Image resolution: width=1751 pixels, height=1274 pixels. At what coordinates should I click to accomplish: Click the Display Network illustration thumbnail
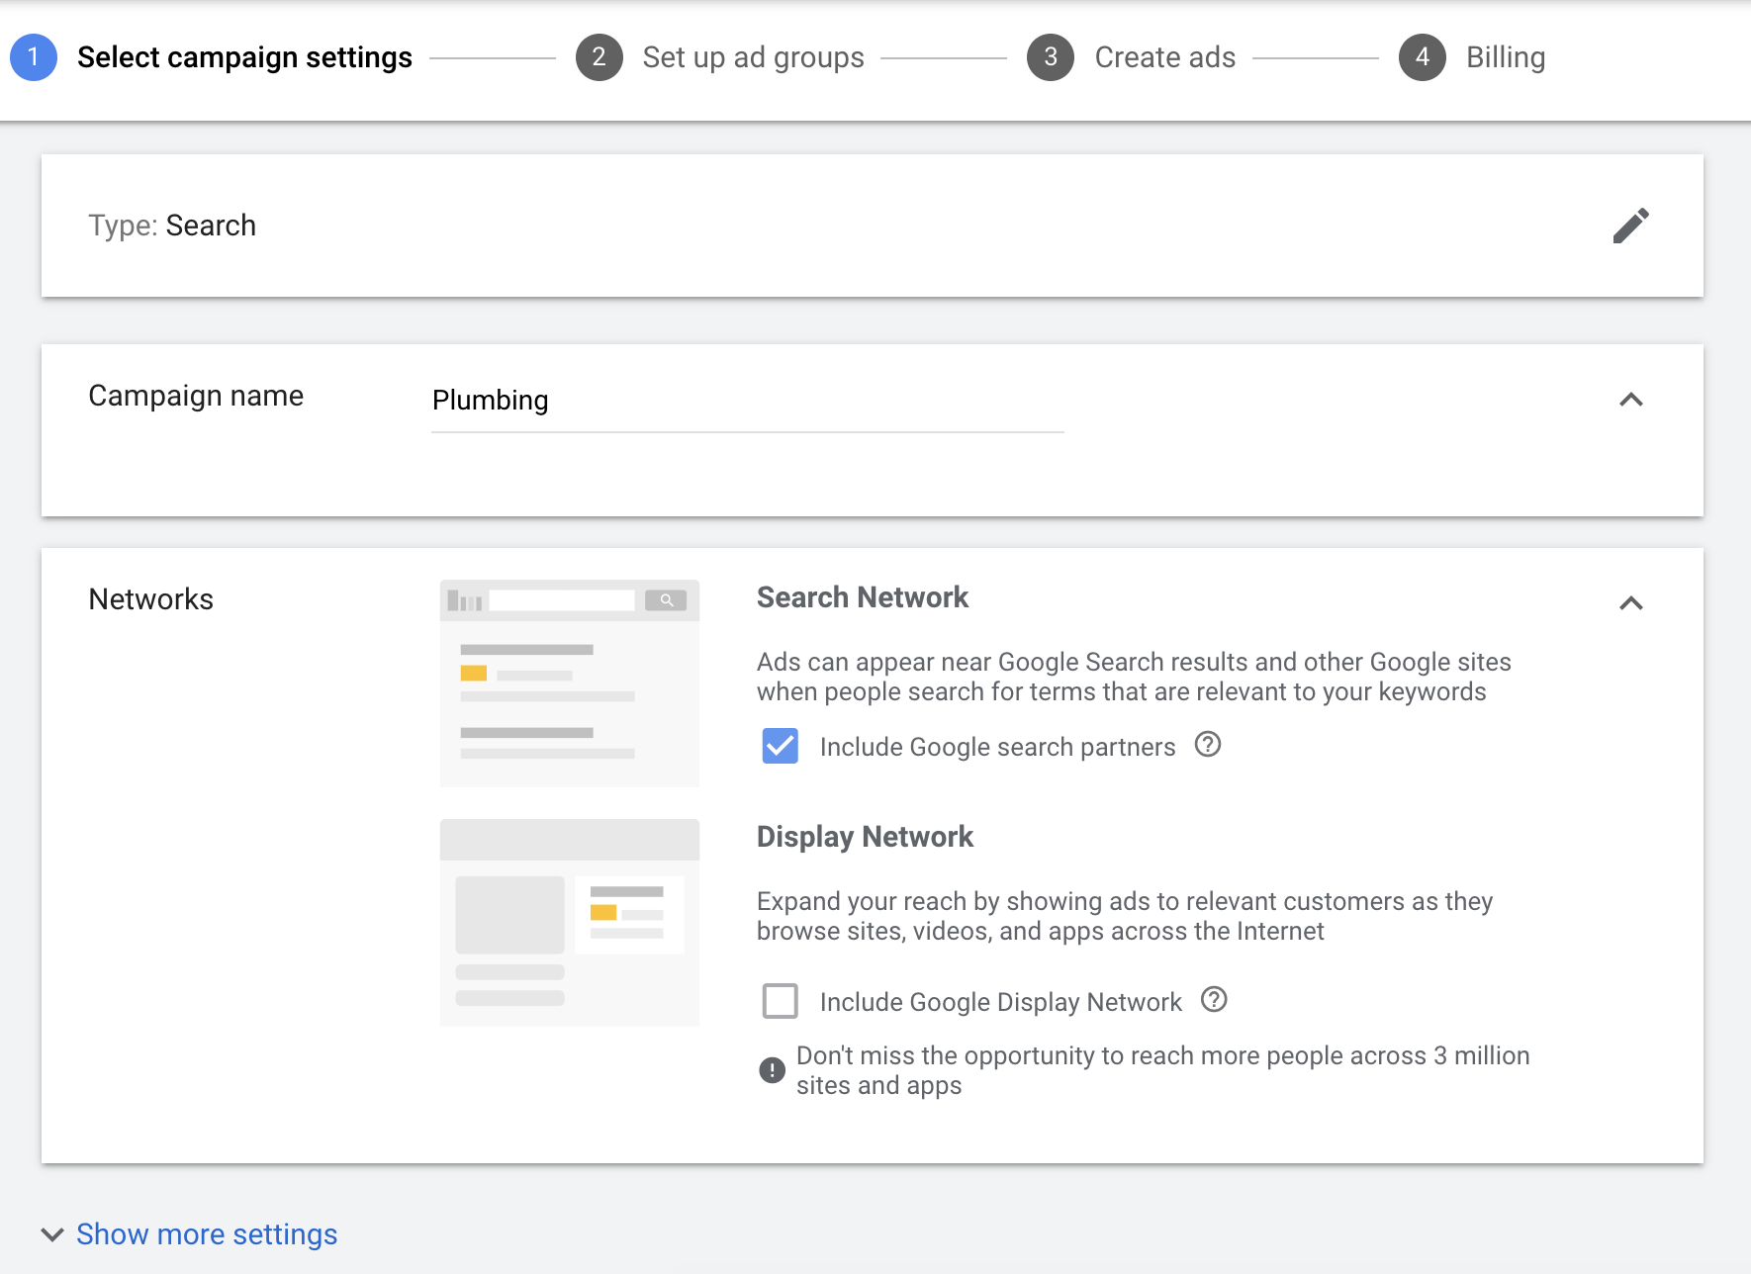[x=570, y=923]
